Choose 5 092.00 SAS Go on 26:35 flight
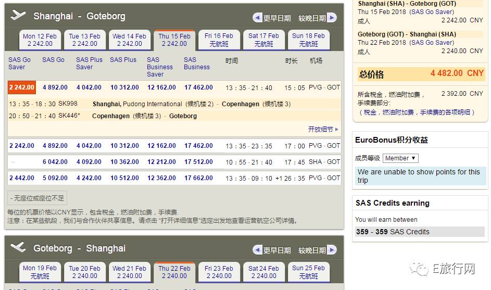491x290 pixels. [x=55, y=178]
